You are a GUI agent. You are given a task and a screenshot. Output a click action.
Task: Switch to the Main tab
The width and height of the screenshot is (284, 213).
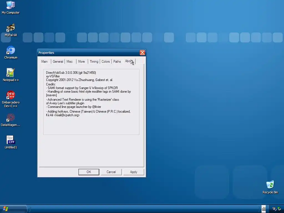click(44, 62)
